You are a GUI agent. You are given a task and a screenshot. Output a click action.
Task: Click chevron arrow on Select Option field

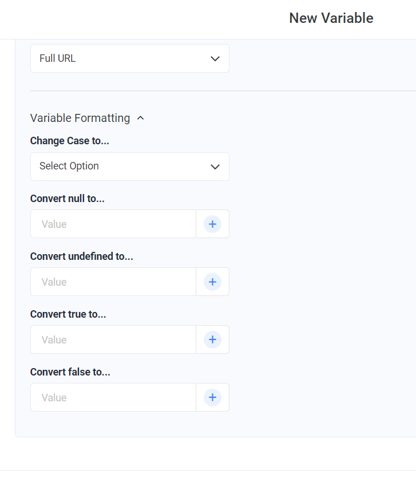215,167
